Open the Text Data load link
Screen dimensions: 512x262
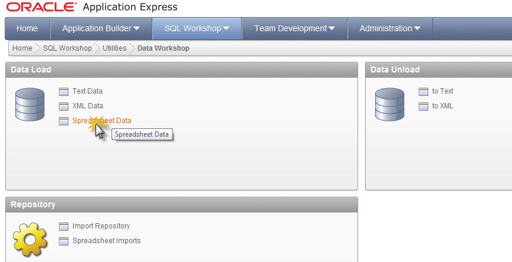click(x=87, y=91)
